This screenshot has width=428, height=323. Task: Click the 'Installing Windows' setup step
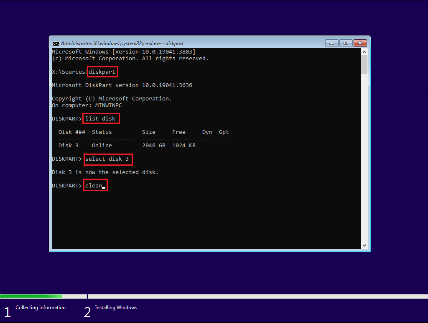(116, 307)
